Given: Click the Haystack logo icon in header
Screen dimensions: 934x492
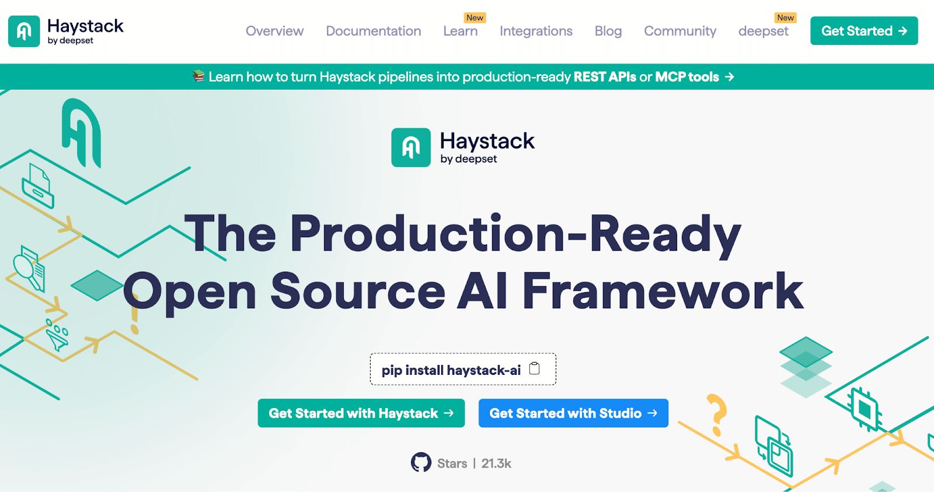Looking at the screenshot, I should pos(24,31).
